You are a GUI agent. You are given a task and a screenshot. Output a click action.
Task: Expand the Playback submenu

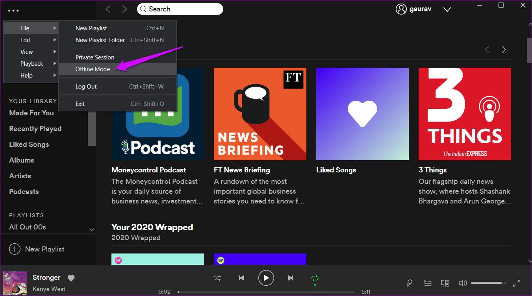pyautogui.click(x=32, y=63)
